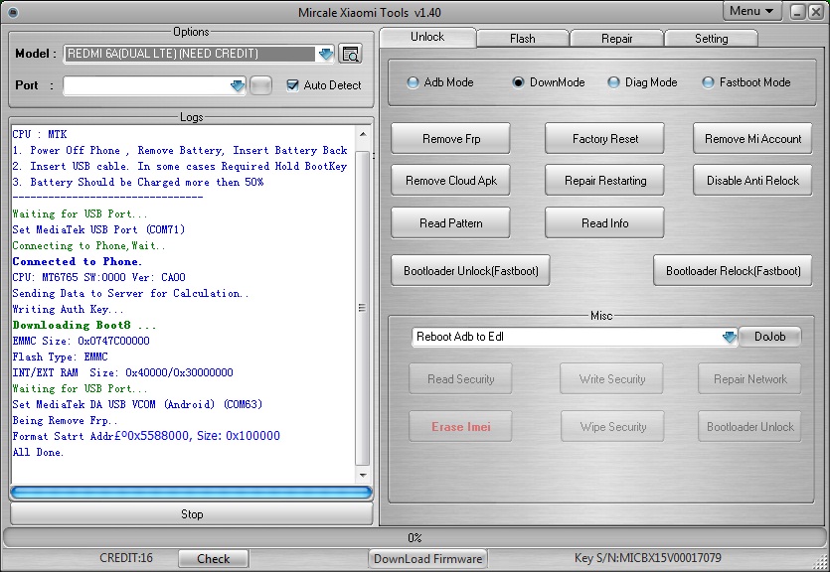Screen dimensions: 830x572
Task: Run the DoJob button
Action: [769, 337]
